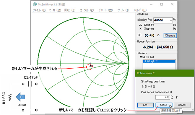This screenshot has width=195, height=115.
Task: Click the Change button next to Z0
Action: [x=170, y=35]
